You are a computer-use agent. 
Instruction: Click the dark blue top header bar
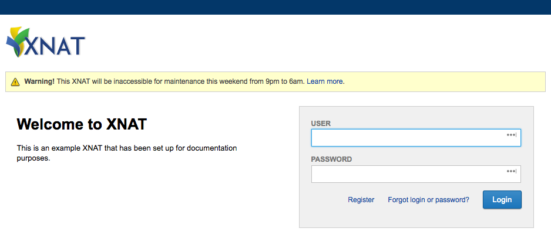pyautogui.click(x=275, y=7)
